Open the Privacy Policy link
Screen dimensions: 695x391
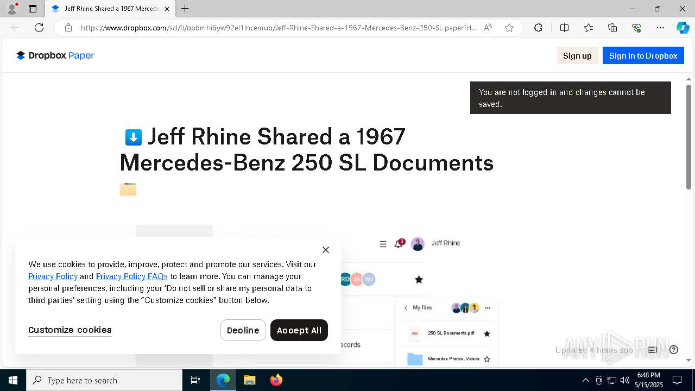tap(53, 276)
